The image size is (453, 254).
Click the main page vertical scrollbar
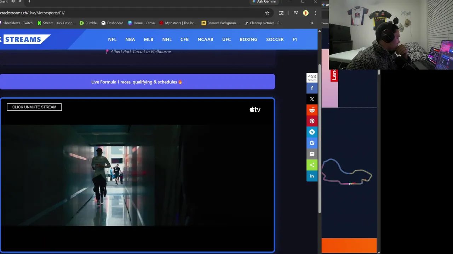point(319,138)
